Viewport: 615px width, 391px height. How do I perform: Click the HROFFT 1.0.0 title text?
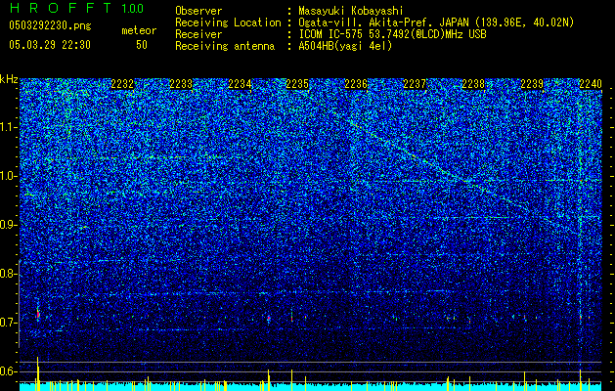tap(76, 8)
